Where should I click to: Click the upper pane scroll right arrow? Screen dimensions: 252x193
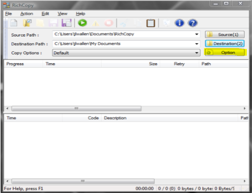click(x=245, y=108)
